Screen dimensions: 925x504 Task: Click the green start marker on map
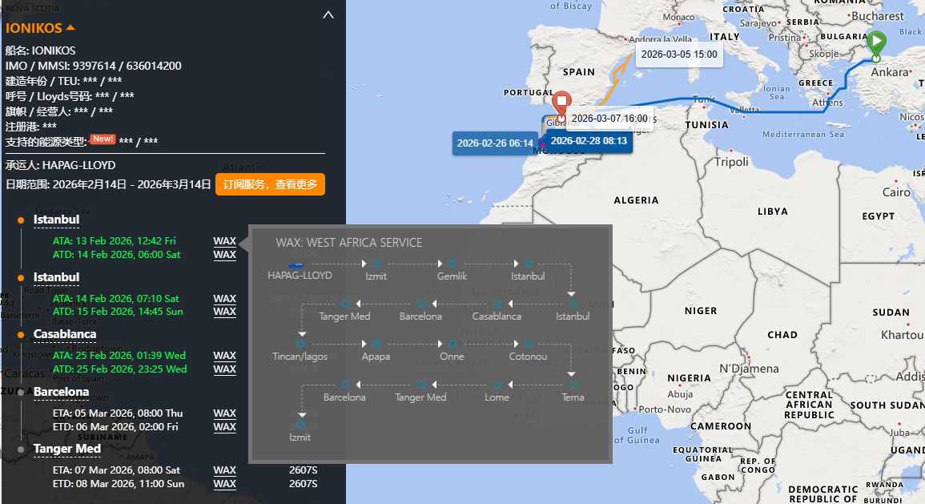click(x=877, y=42)
